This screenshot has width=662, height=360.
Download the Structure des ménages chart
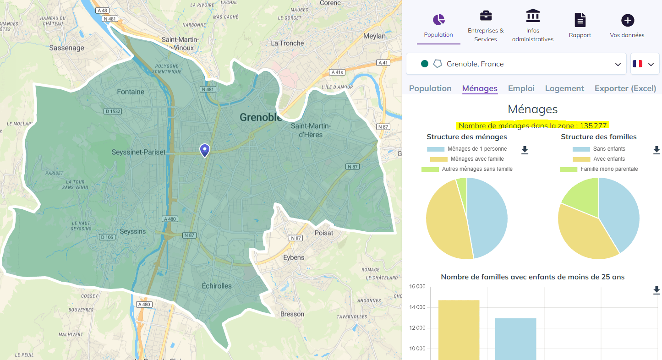coord(525,150)
